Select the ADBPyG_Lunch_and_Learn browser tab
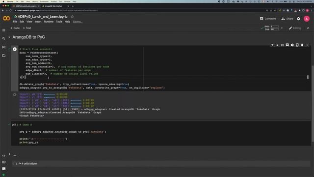The image size is (314, 177). pos(26,6)
